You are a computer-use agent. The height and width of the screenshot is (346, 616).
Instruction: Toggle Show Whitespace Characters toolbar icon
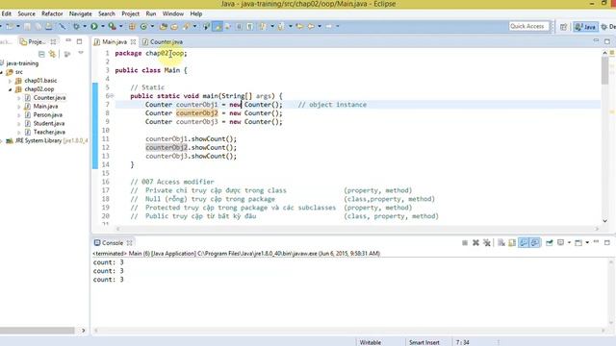pos(250,26)
